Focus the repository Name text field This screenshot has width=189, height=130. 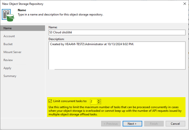click(117, 33)
